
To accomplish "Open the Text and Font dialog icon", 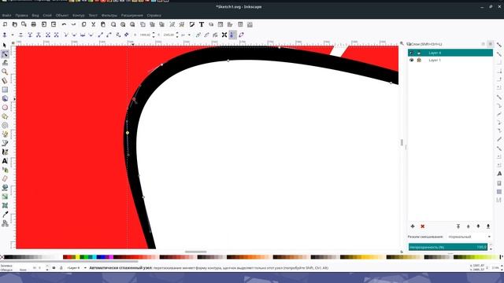I will click(202, 24).
